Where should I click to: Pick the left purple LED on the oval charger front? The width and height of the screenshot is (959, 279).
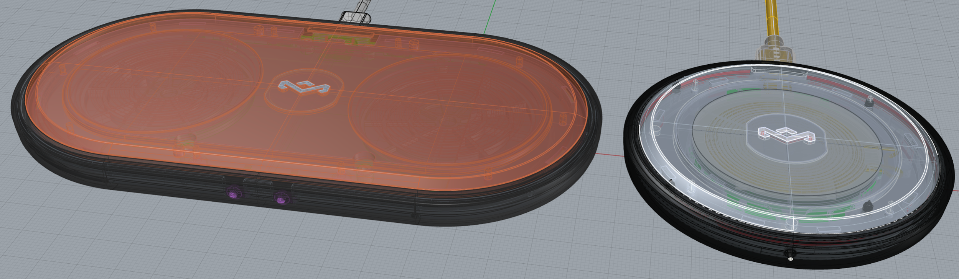pyautogui.click(x=233, y=192)
